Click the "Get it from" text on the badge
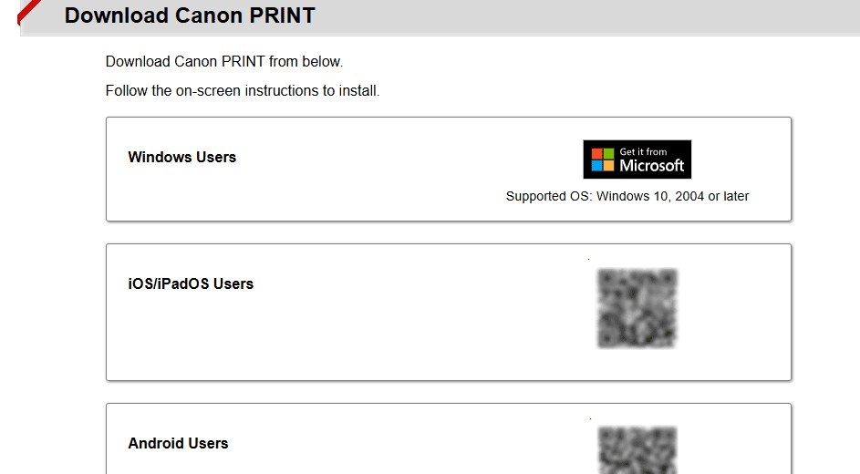This screenshot has height=474, width=860. pos(643,151)
